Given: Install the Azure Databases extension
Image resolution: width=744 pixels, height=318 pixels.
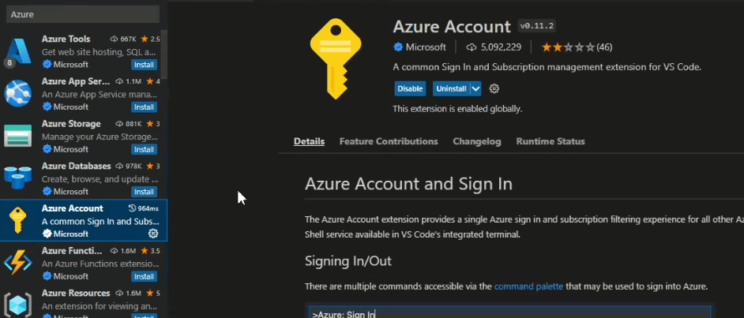Looking at the screenshot, I should 144,192.
